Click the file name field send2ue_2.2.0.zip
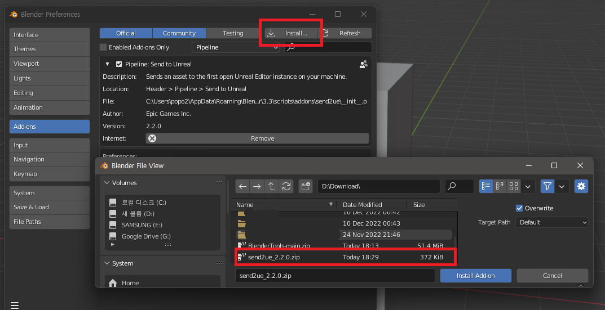 click(x=335, y=276)
